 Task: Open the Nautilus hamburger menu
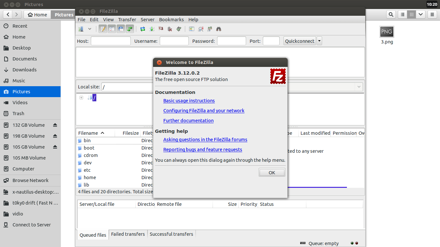(x=432, y=14)
